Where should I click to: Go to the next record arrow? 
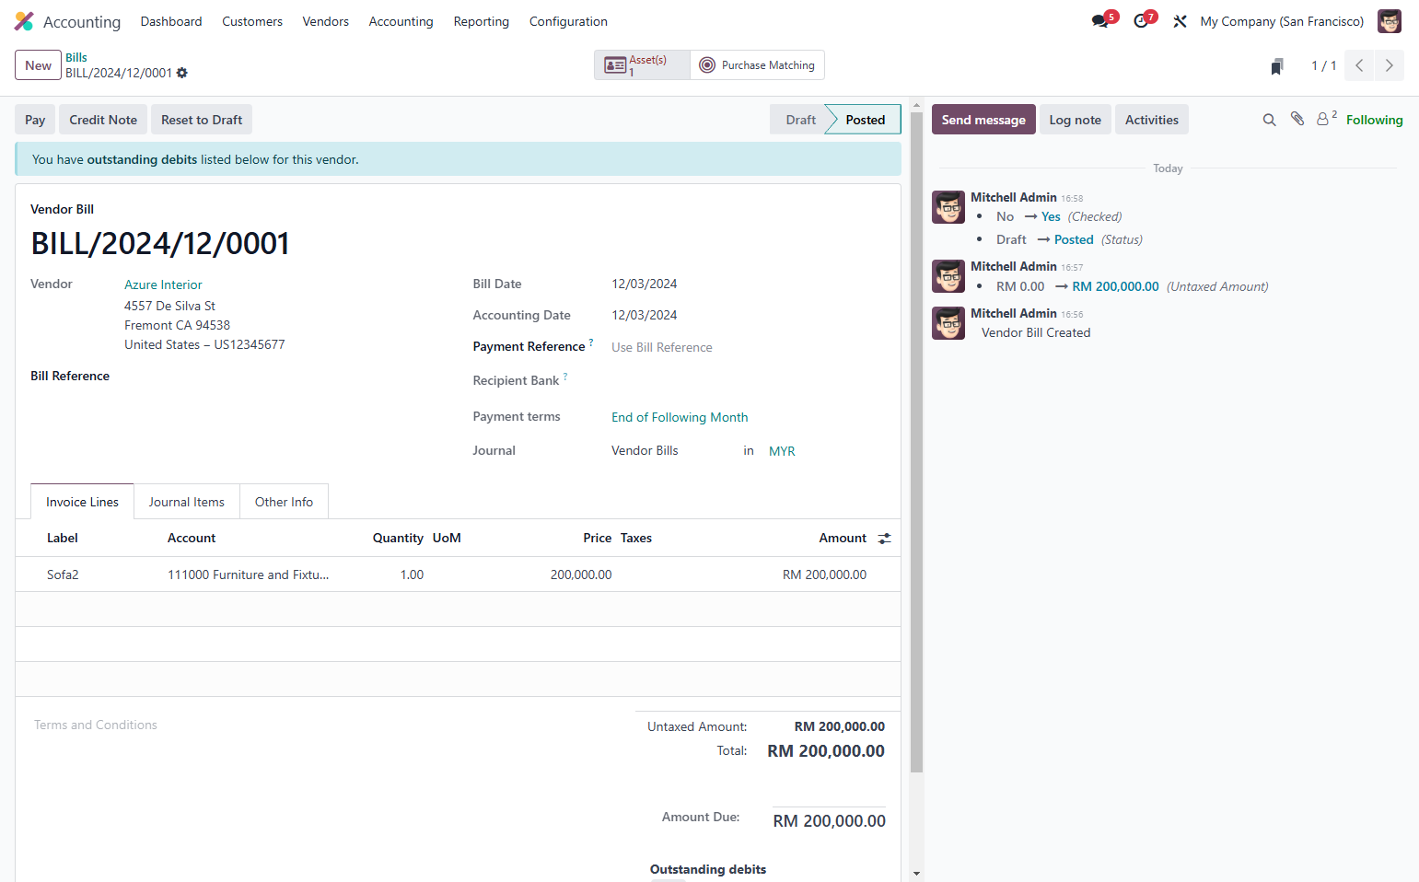click(x=1390, y=65)
